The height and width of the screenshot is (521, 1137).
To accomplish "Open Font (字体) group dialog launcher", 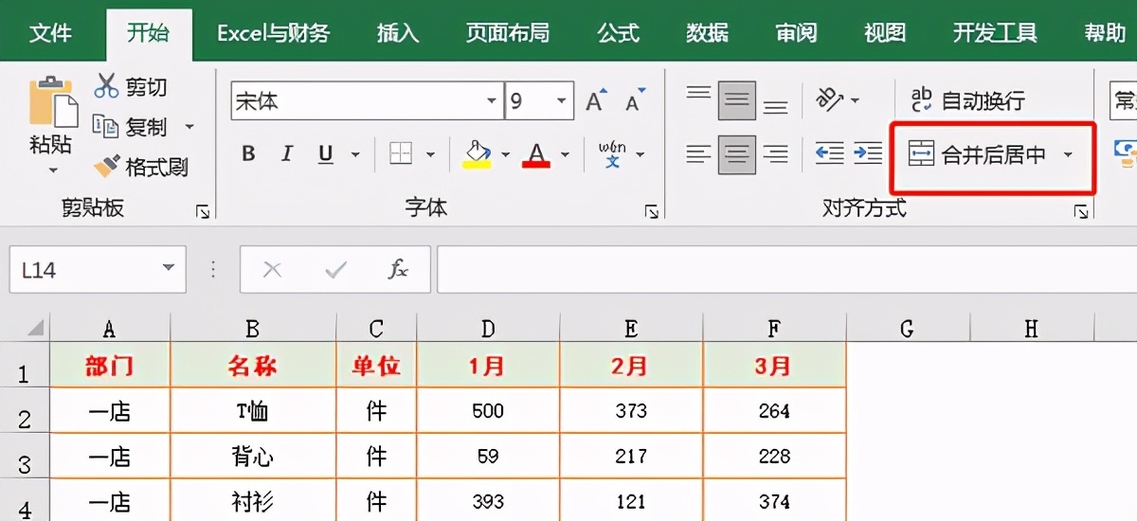I will tap(651, 212).
